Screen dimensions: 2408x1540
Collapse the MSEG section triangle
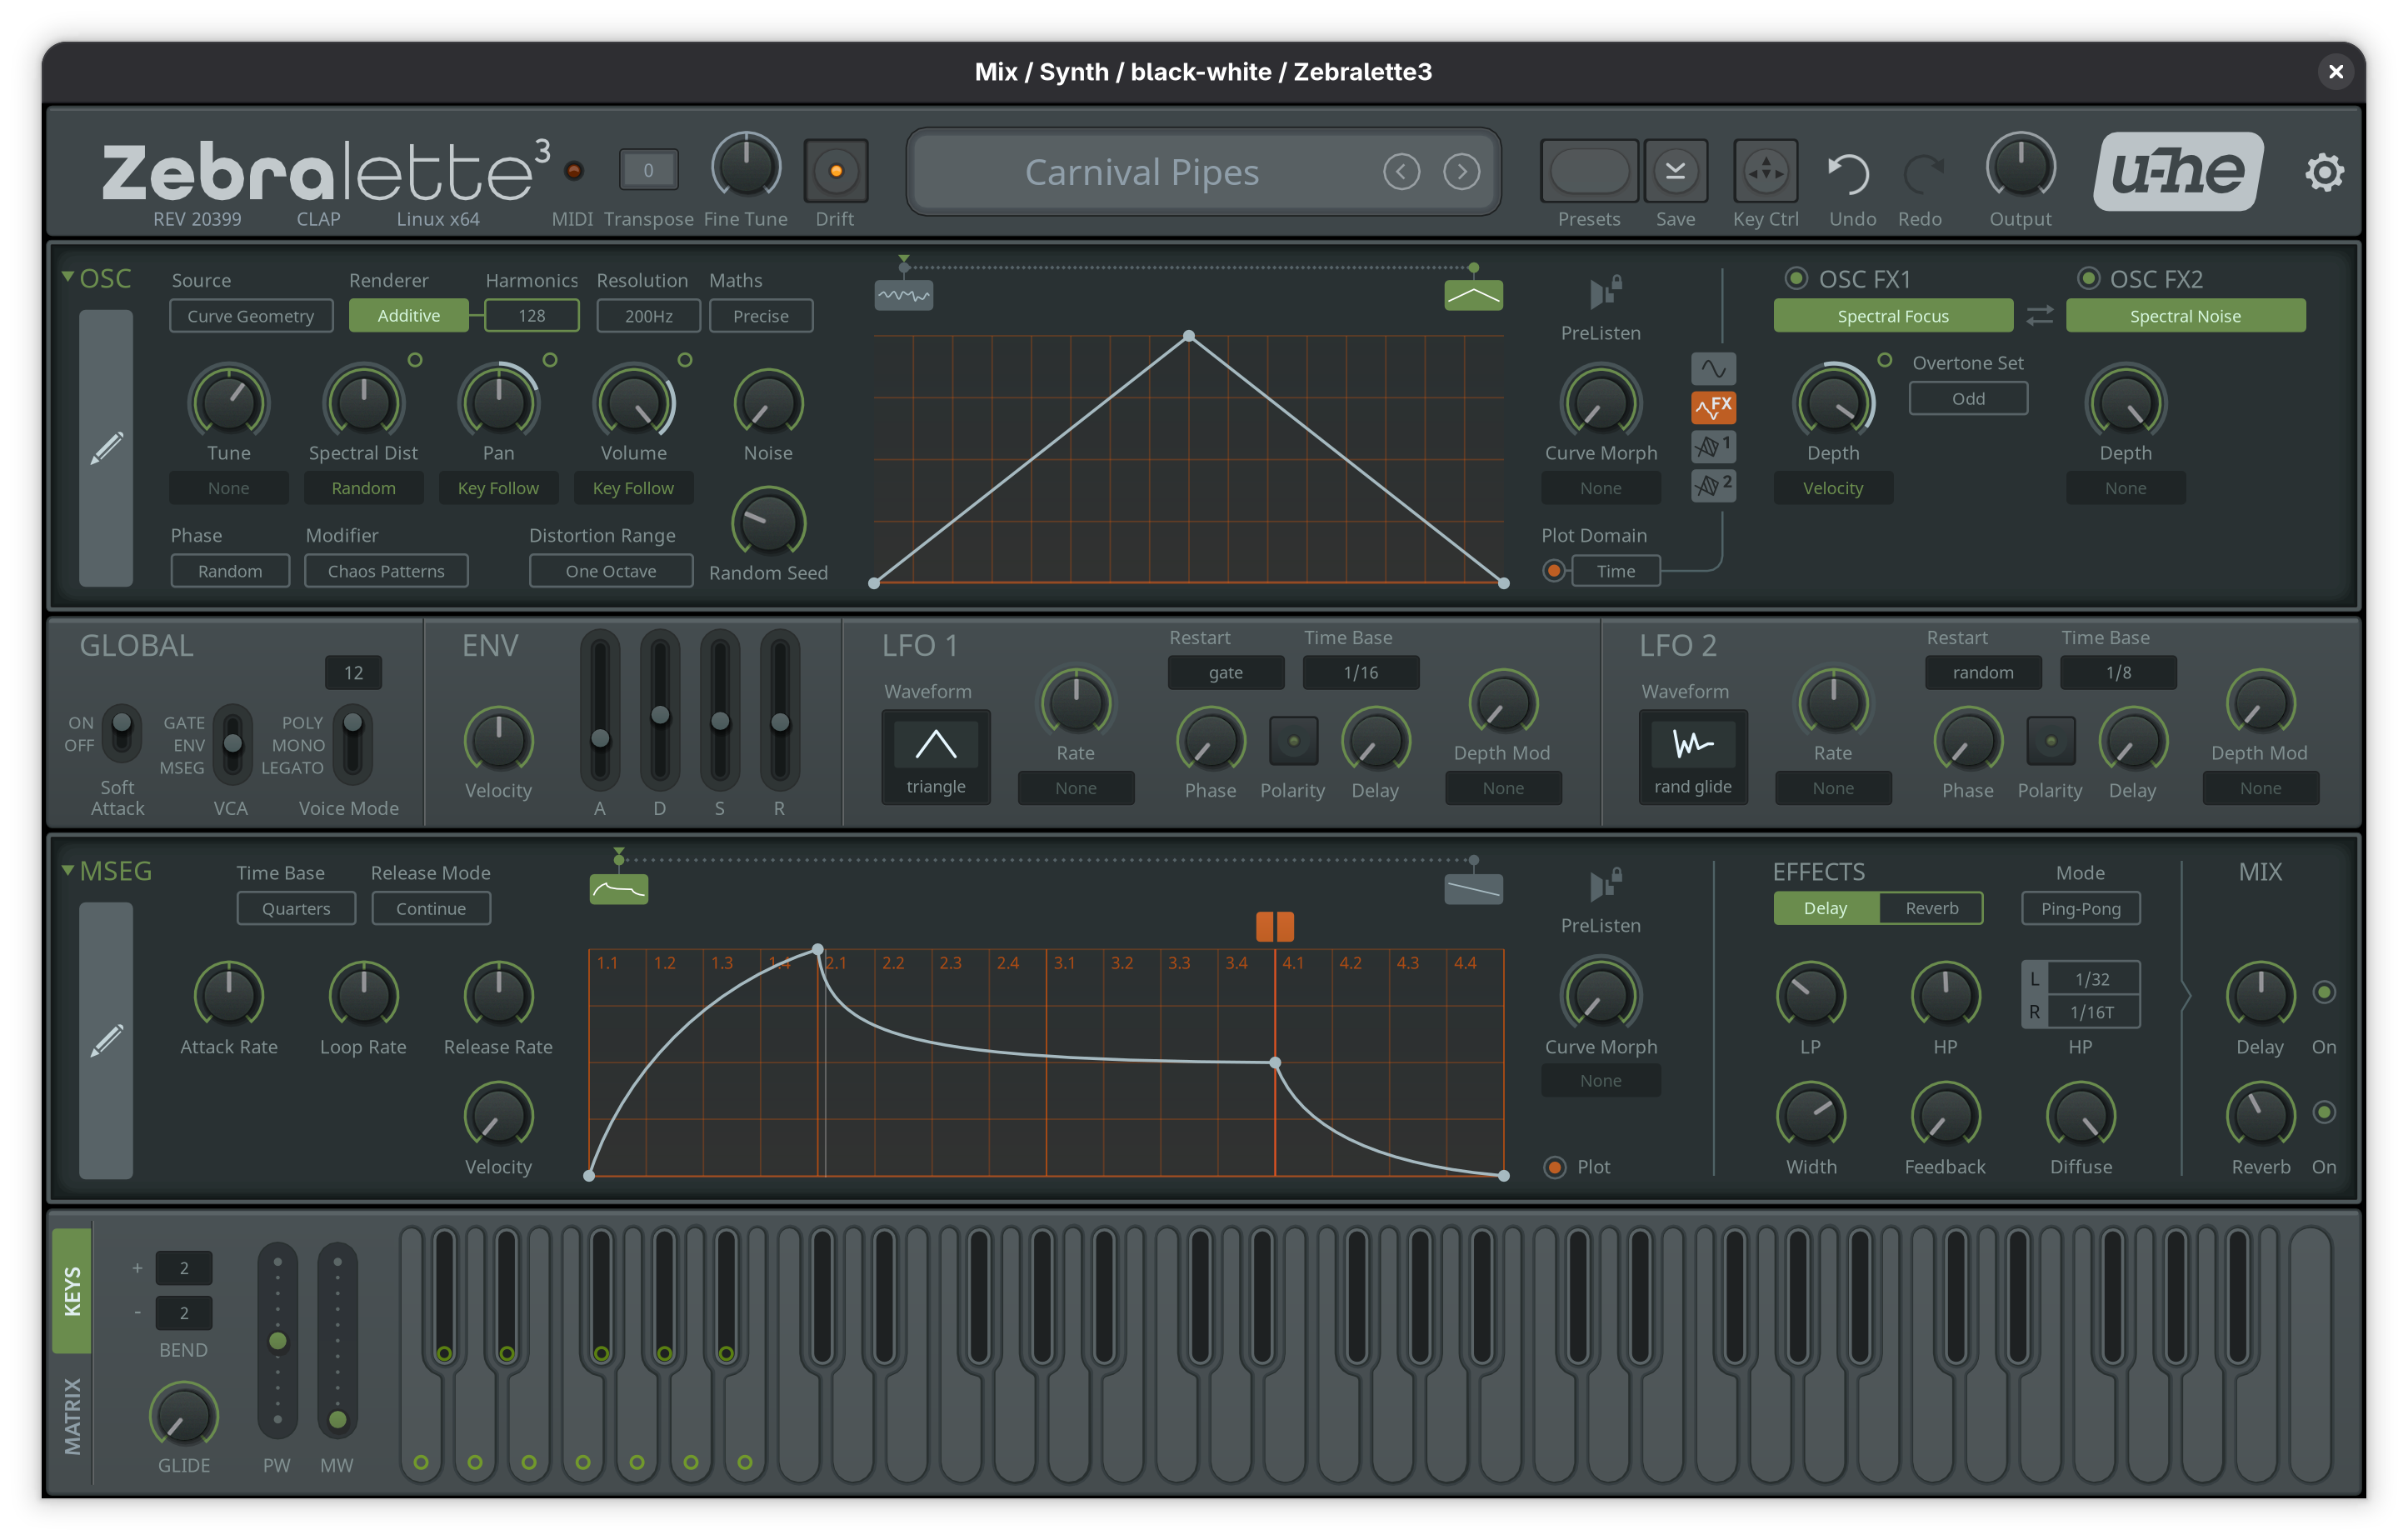tap(67, 870)
